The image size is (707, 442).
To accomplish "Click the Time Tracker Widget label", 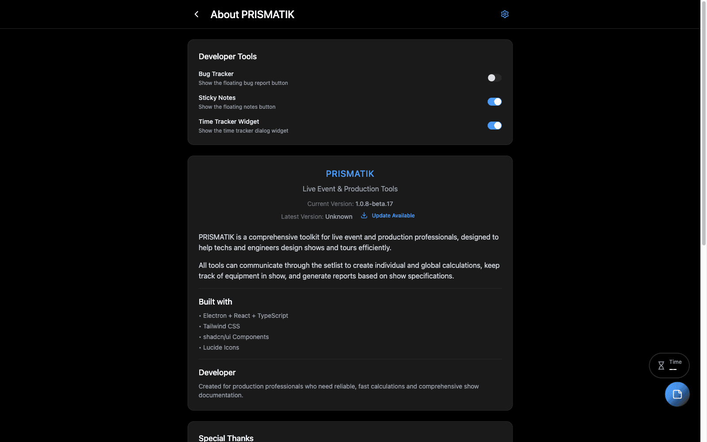I will point(229,122).
